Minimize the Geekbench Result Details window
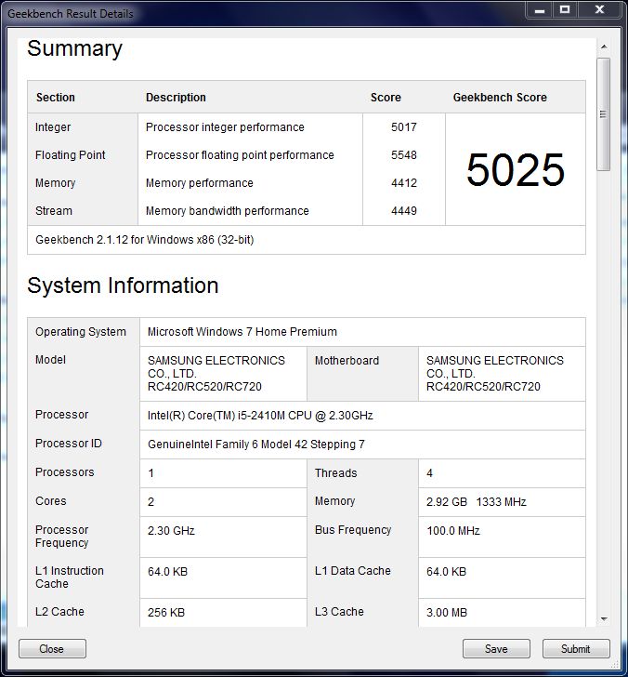 coord(540,9)
